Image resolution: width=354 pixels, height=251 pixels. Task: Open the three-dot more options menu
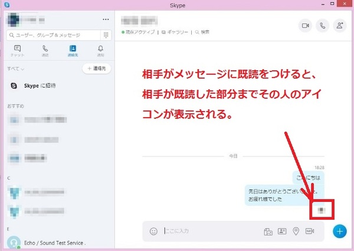pos(106,19)
